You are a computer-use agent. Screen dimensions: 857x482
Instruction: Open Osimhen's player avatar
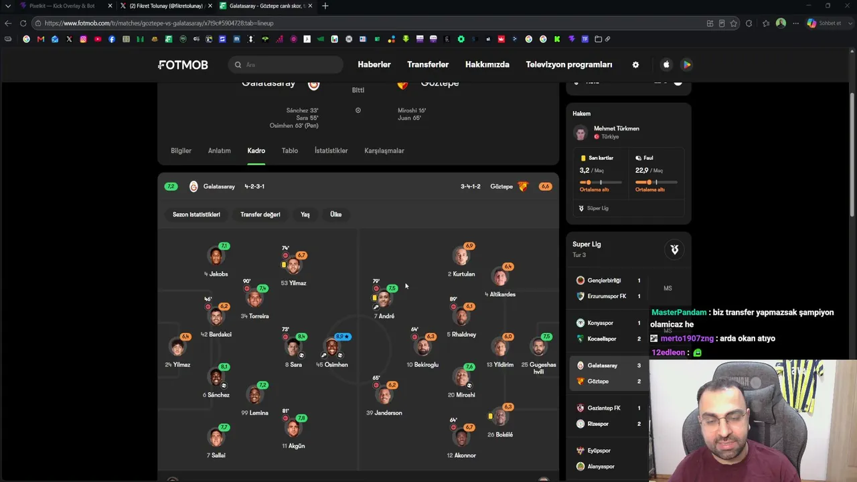332,348
